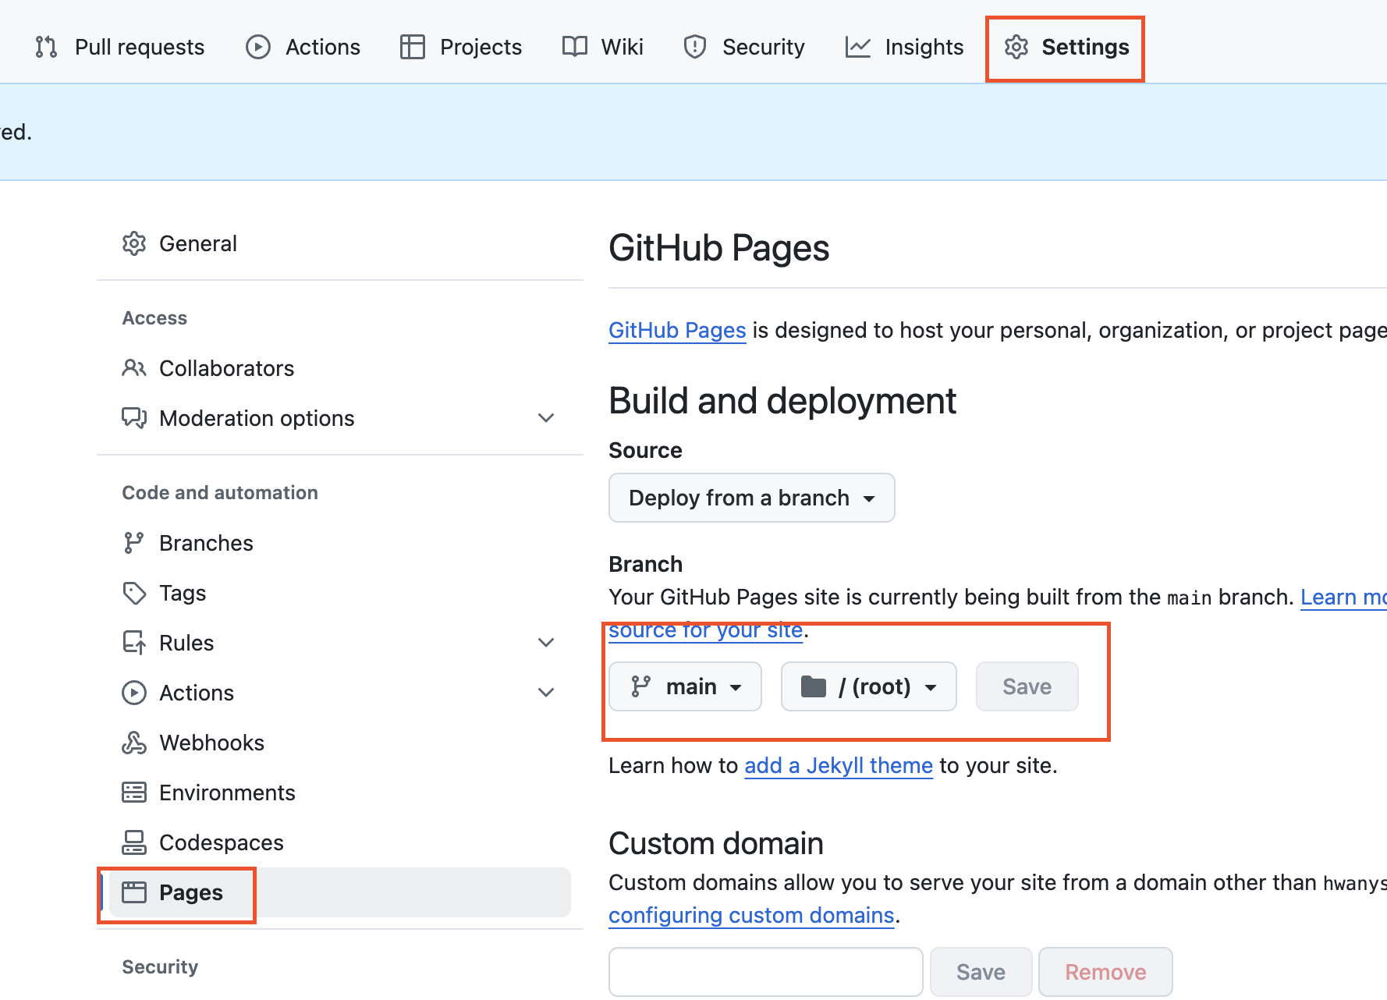Click the Rules icon in sidebar
Screen dimensions: 1387x1000
tap(134, 643)
